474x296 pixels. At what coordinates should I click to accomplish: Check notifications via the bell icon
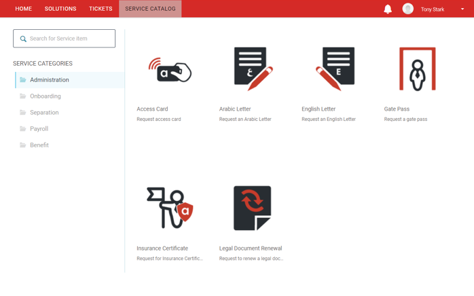pos(388,9)
